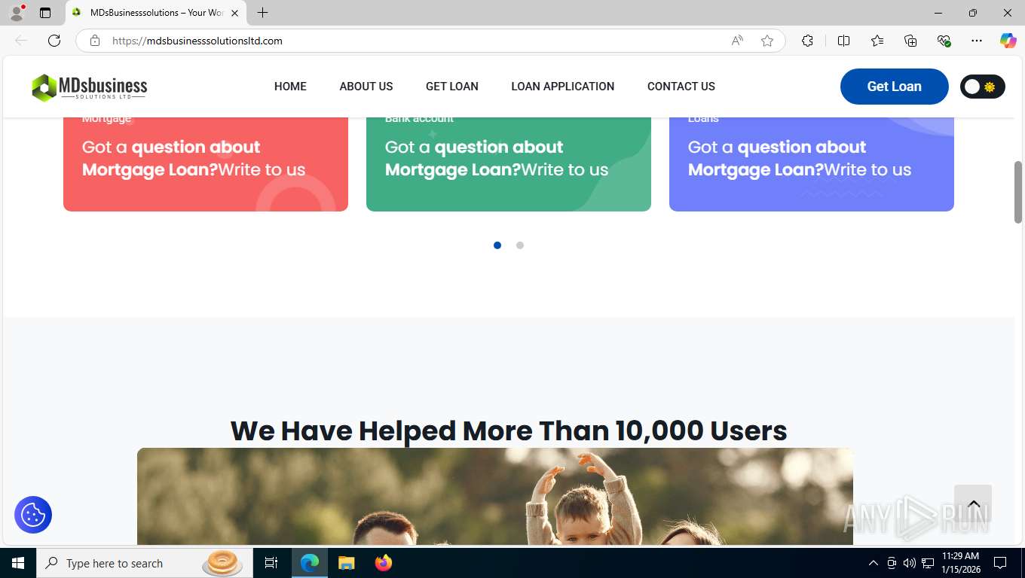Open the HOME menu item

(290, 87)
